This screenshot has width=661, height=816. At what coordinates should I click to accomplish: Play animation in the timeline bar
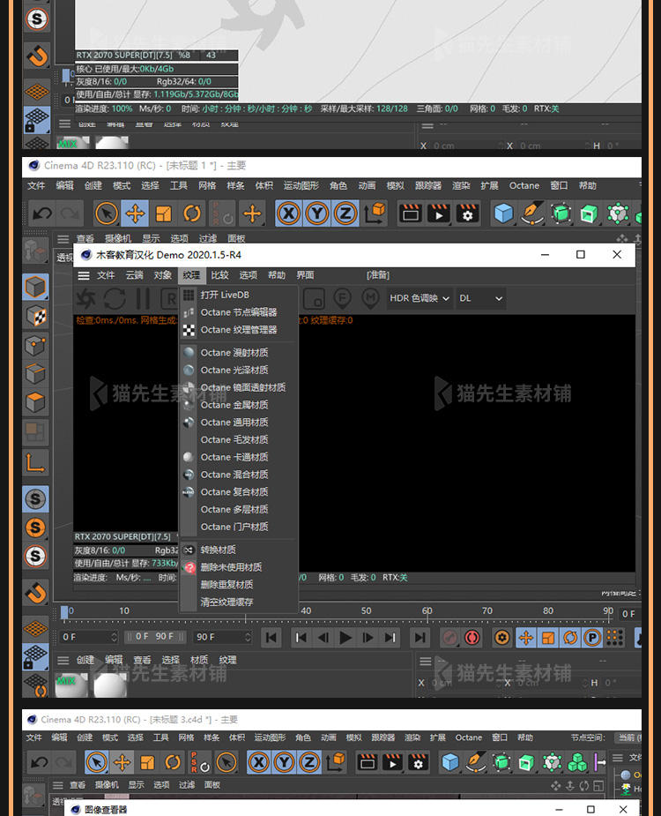point(345,638)
